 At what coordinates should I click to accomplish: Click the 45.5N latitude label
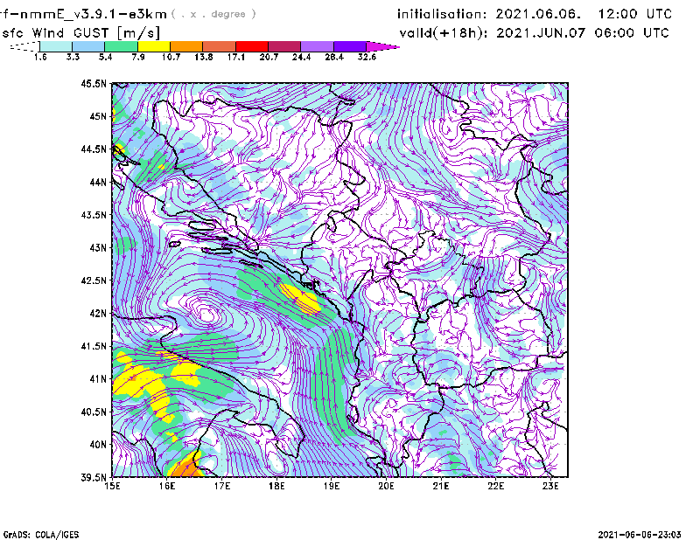(94, 83)
